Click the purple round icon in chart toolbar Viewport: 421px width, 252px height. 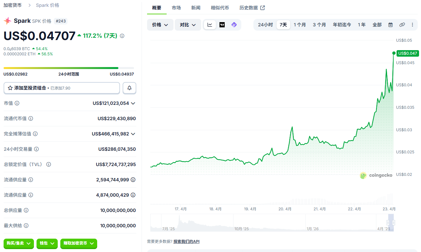point(234,25)
